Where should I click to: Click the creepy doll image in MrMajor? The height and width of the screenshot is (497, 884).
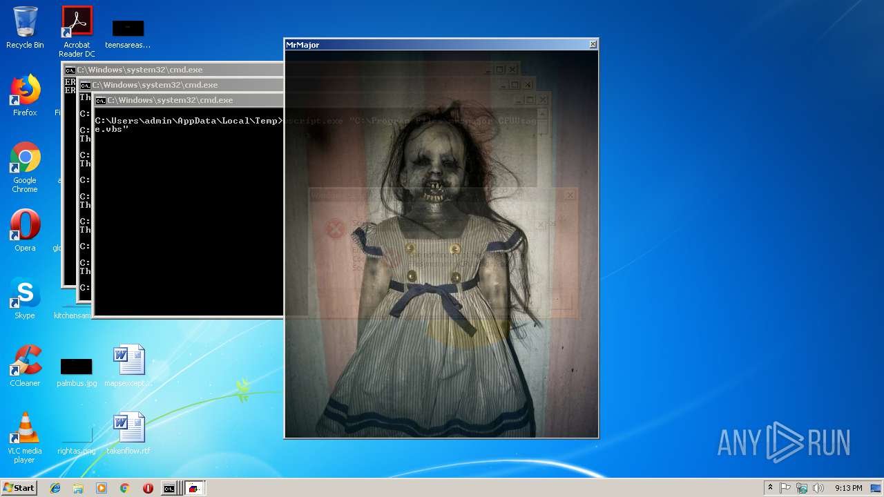pos(441,244)
